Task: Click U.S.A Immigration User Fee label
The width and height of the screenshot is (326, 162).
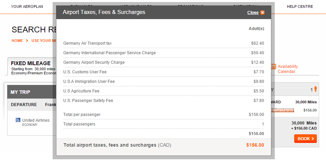Action: tap(89, 82)
